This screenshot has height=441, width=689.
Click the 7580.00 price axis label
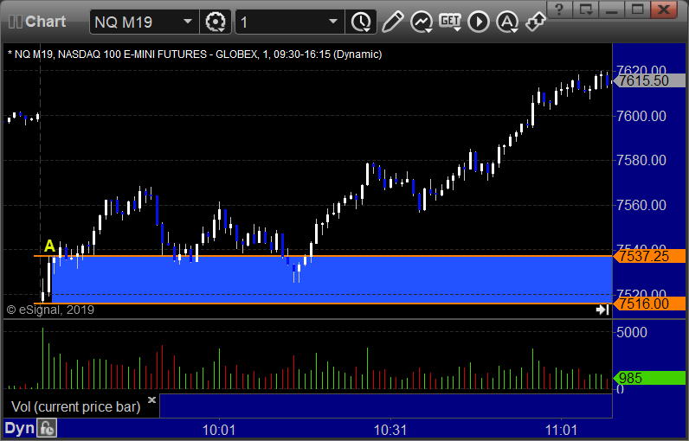click(x=641, y=160)
